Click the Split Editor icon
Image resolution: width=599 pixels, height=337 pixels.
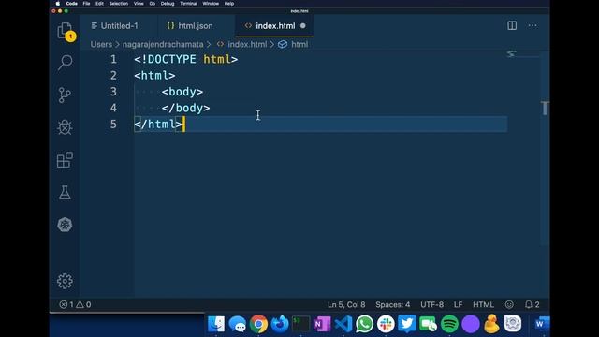pyautogui.click(x=512, y=25)
